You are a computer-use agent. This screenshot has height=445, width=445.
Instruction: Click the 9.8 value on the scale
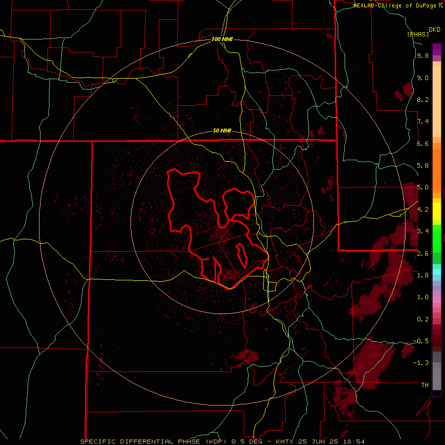click(x=423, y=56)
